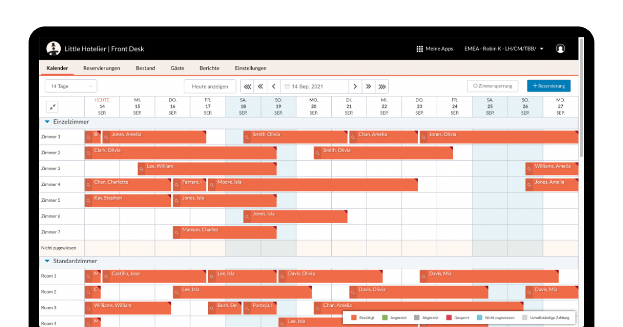Screen dimensions: 623x327
Task: Open Jones, Amelia reservation in Zimmer 4
Action: (552, 185)
